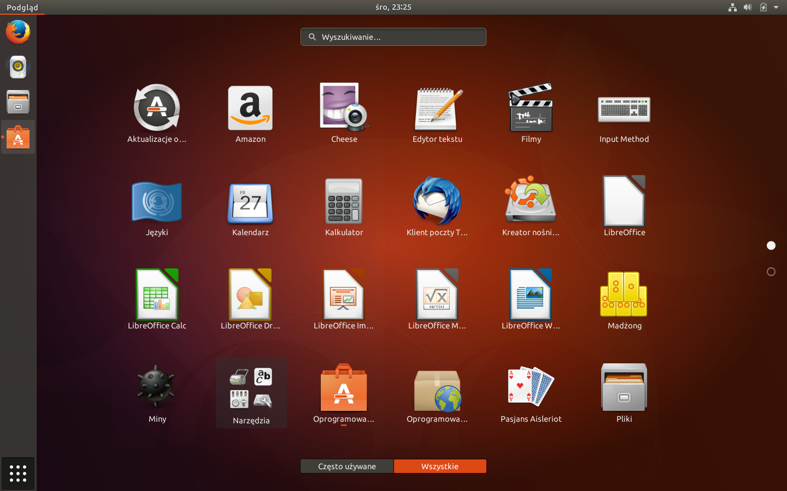Viewport: 787px width, 491px height.
Task: Click the Show Applications grid button
Action: (x=18, y=474)
